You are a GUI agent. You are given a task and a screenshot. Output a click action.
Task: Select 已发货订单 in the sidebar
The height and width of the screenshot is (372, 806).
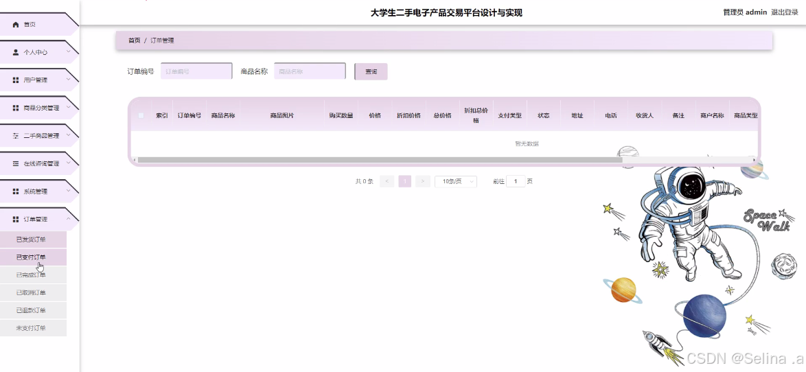(33, 240)
